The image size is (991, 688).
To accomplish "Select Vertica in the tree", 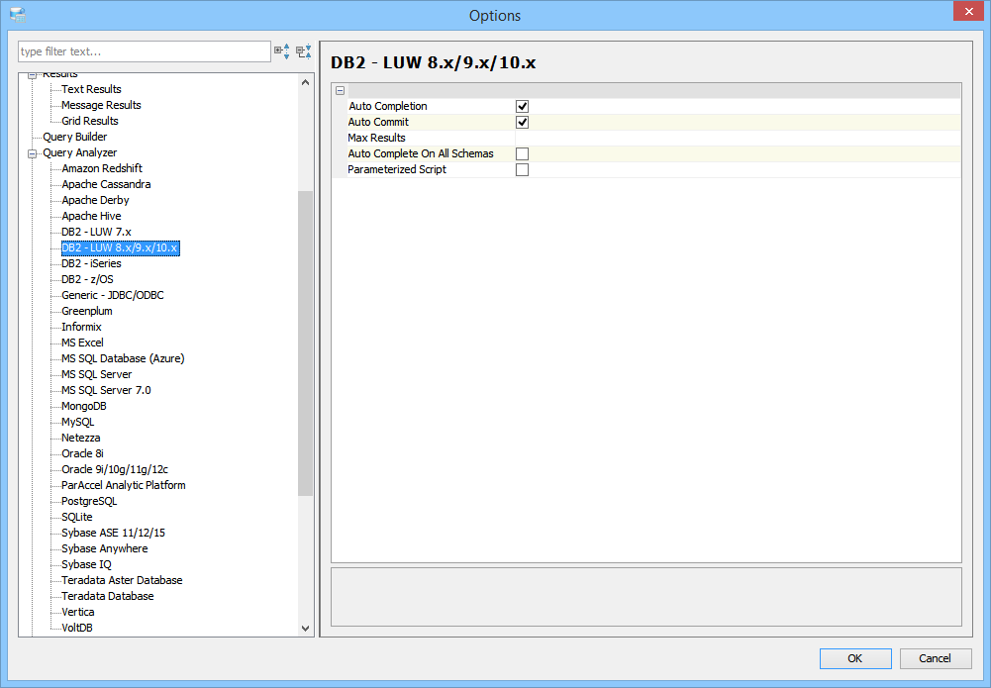I will 78,612.
